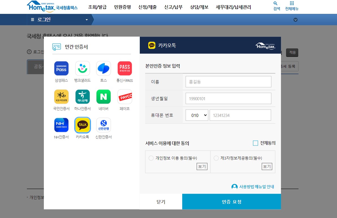This screenshot has width=337, height=218.
Task: View 제3자정보제공동의 terms 보기 button
Action: [267, 166]
